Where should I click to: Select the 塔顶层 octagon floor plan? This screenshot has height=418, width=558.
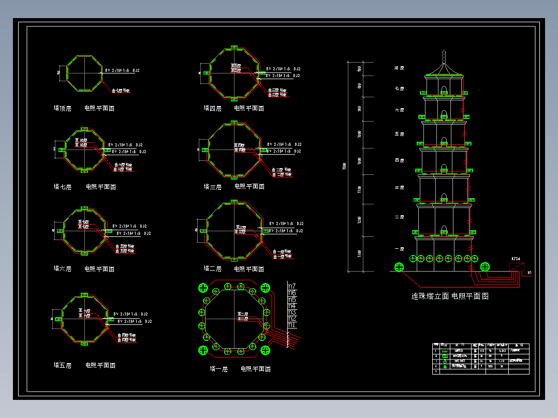pyautogui.click(x=84, y=73)
